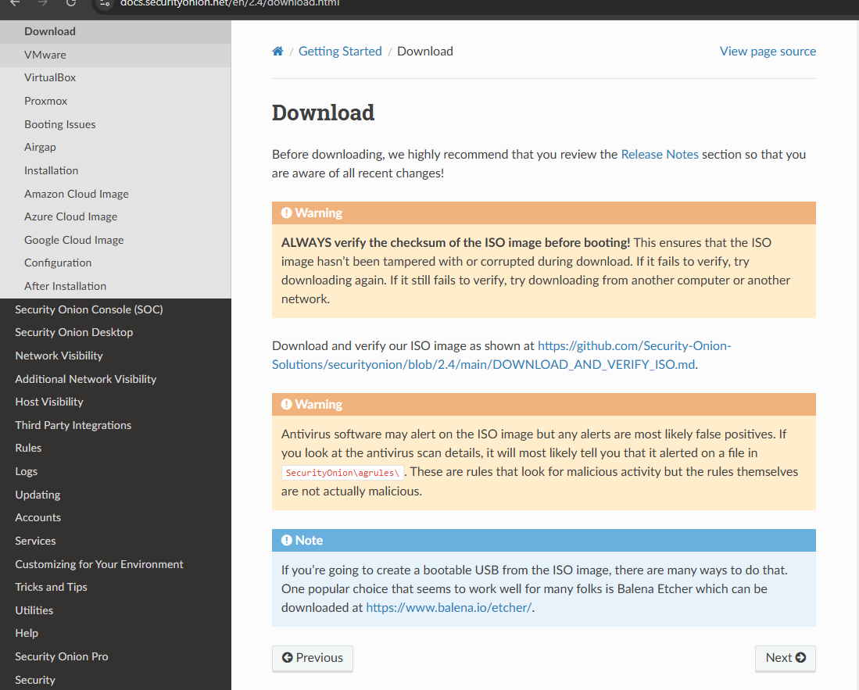
Task: Go to the Next page button
Action: point(785,658)
